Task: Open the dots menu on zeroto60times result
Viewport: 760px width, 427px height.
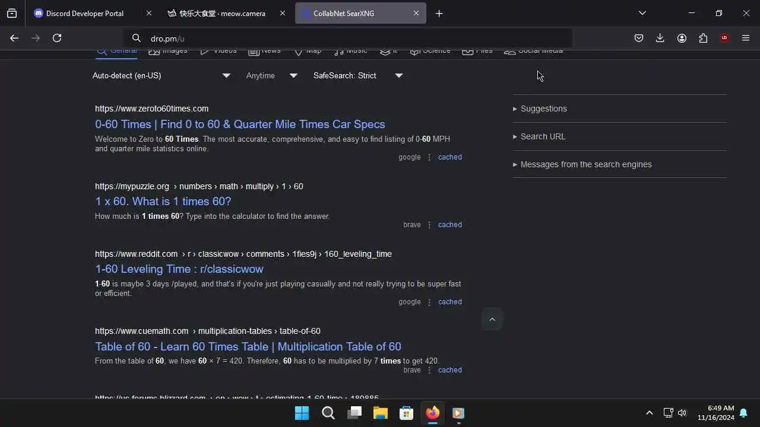Action: pyautogui.click(x=429, y=157)
